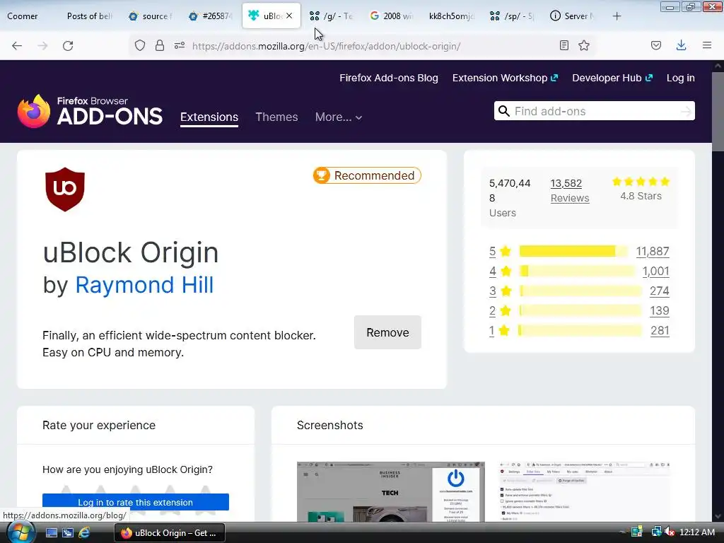724x543 pixels.
Task: Click the Switch Between Windows icon
Action: 68,533
